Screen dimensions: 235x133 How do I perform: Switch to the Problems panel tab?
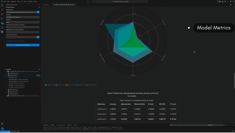(x=46, y=125)
